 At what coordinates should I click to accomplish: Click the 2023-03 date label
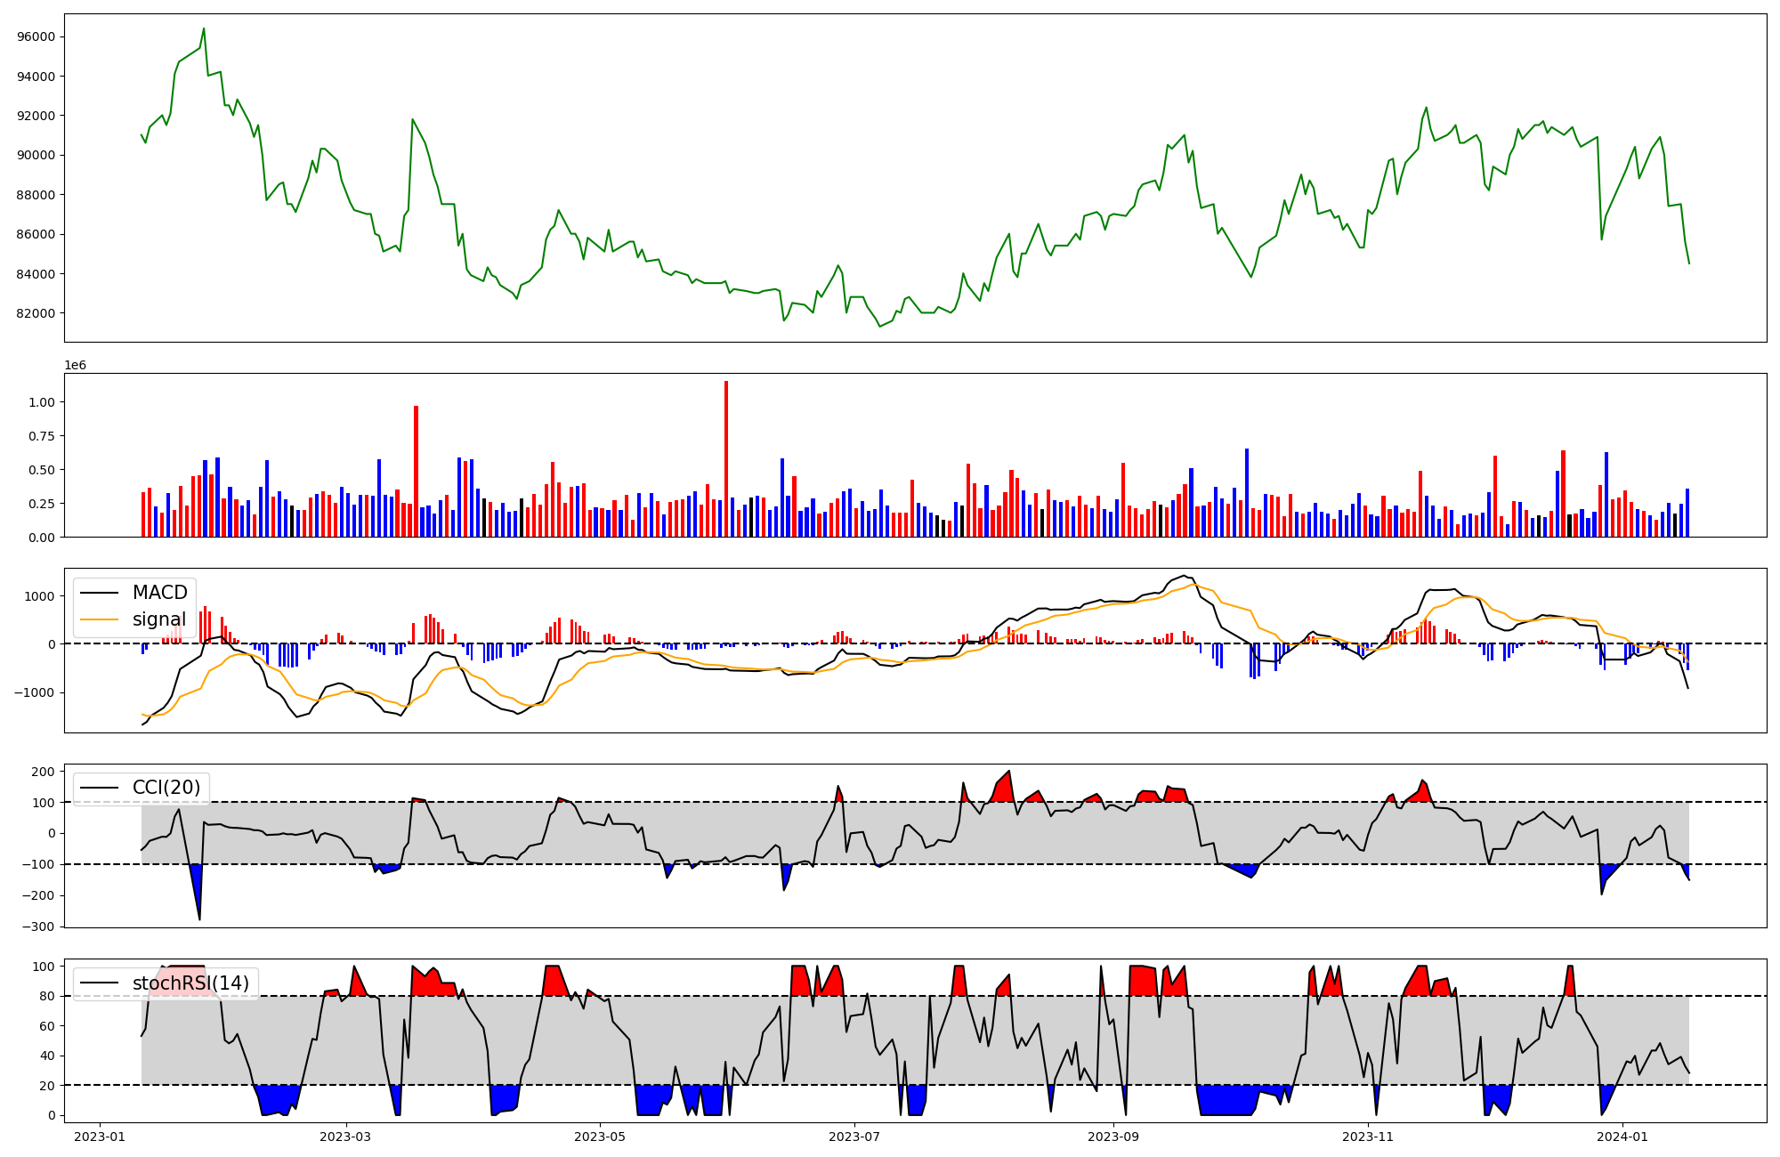click(x=345, y=1137)
